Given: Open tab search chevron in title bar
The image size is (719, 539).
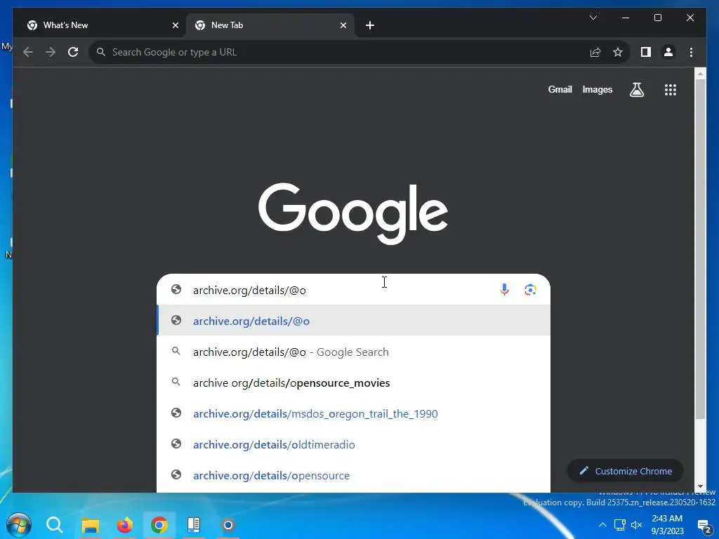Looking at the screenshot, I should [x=593, y=18].
